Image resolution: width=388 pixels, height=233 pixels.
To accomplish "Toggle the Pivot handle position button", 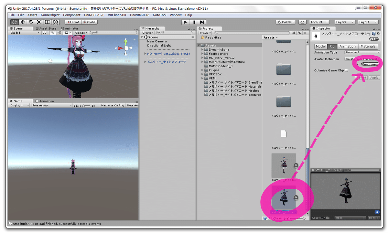I will [x=73, y=22].
